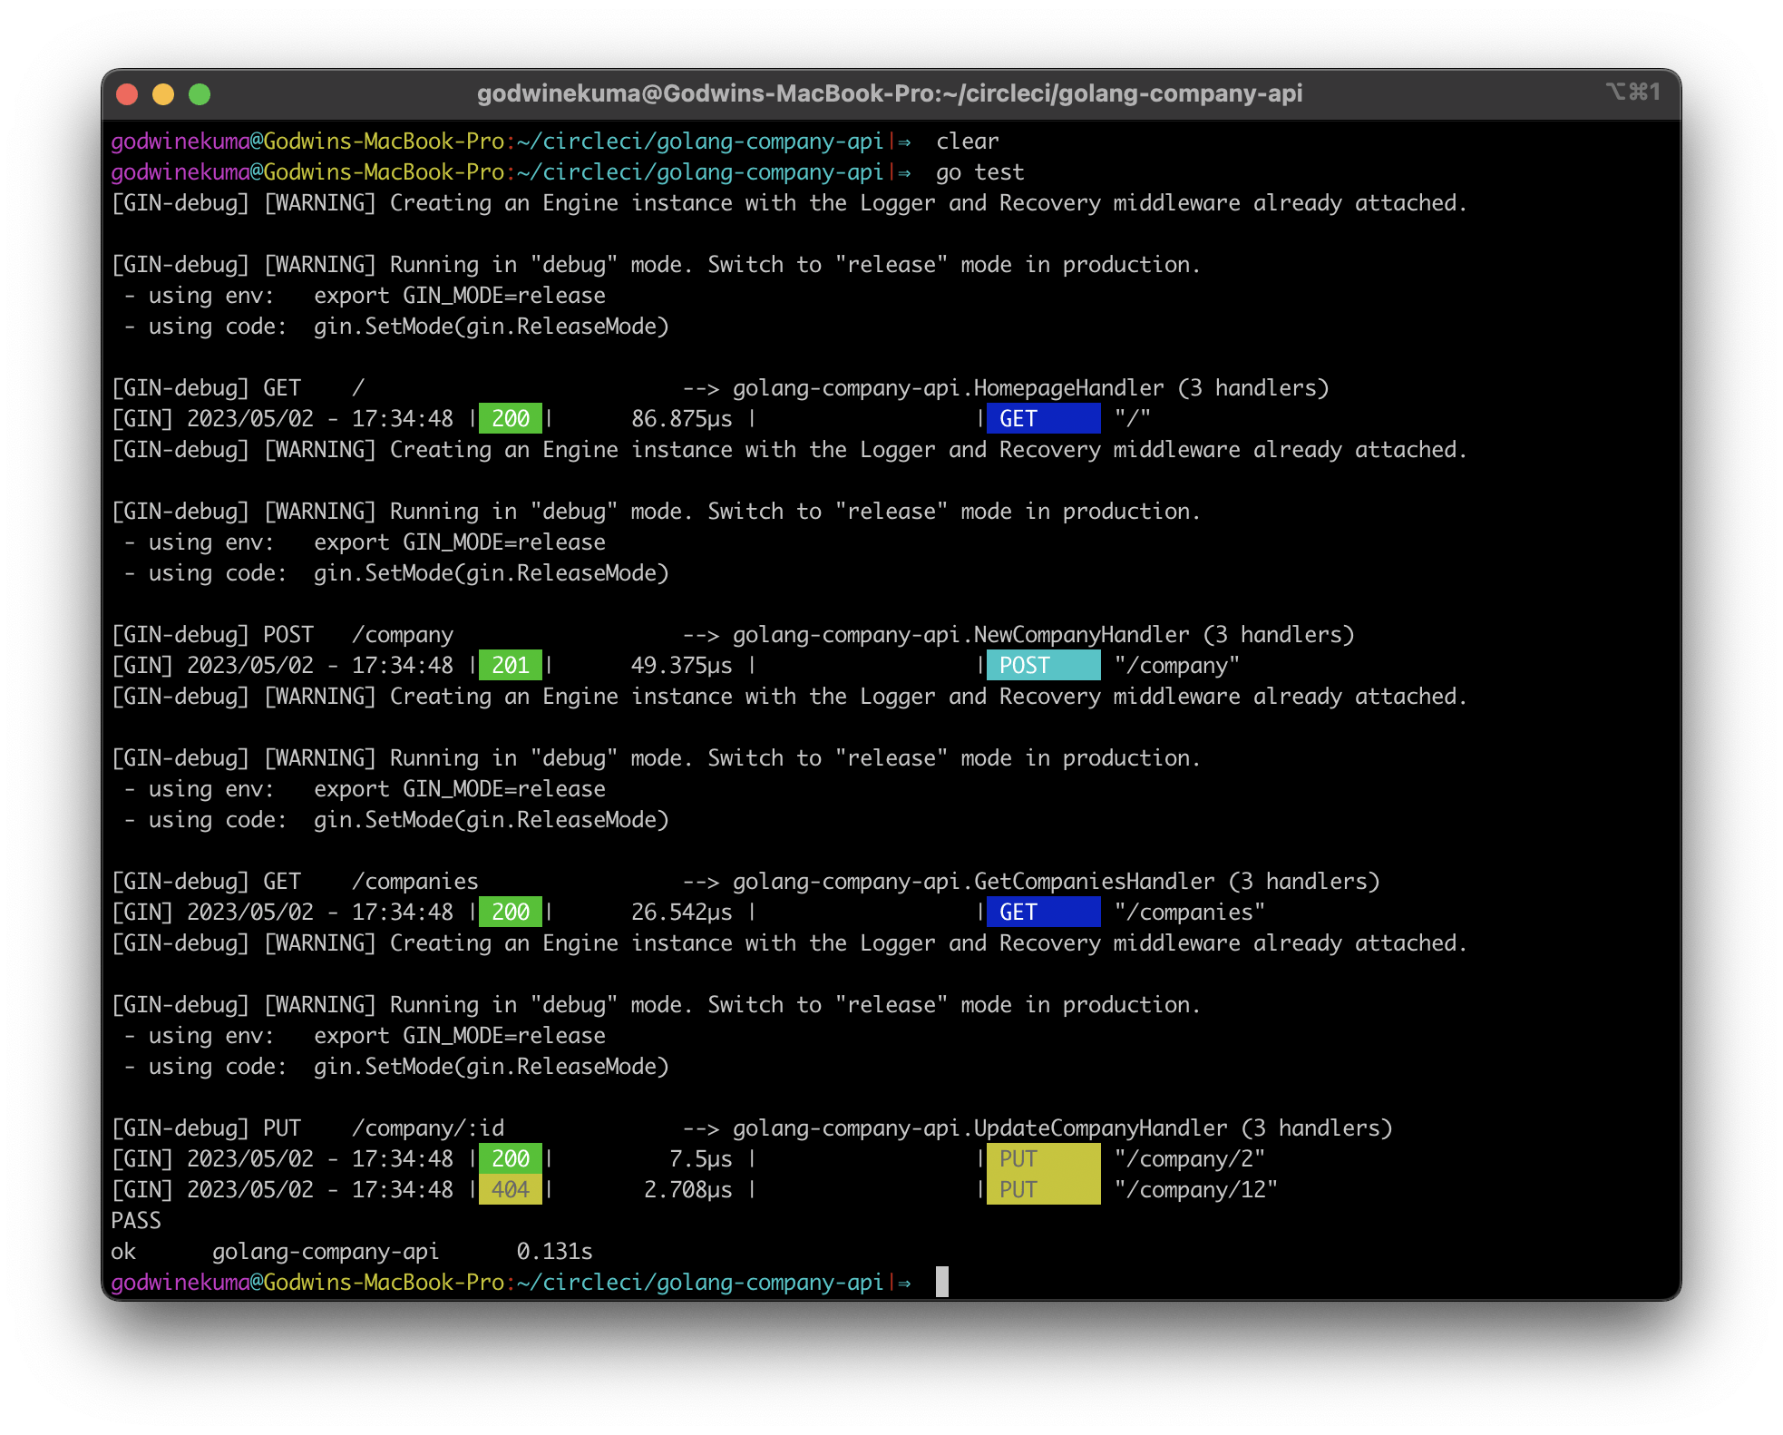Click the 0.131s test duration text
Screen dimensions: 1783x1435
point(554,1251)
